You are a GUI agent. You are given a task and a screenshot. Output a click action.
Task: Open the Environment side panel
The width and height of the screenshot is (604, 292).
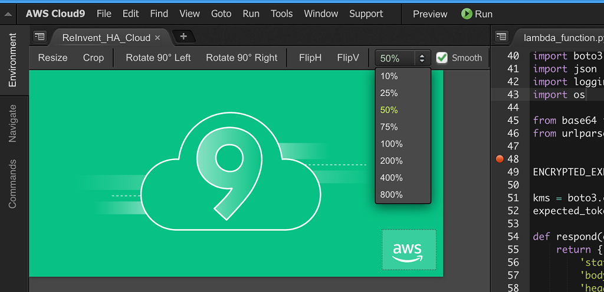12,60
